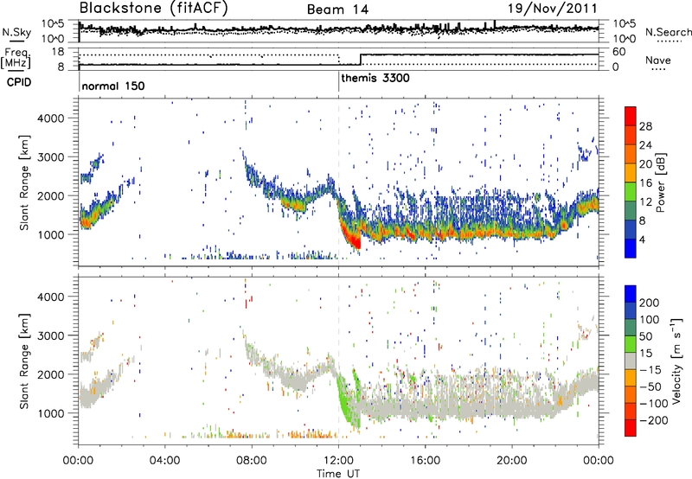This screenshot has height=479, width=692.
Task: Click the 'Velocity [m s-1]' color bar label
Action: tap(676, 361)
